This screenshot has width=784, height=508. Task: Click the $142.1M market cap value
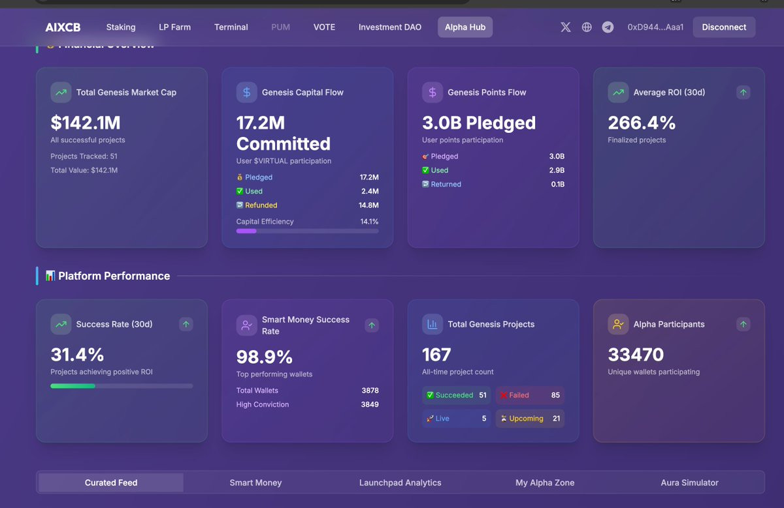pyautogui.click(x=86, y=123)
